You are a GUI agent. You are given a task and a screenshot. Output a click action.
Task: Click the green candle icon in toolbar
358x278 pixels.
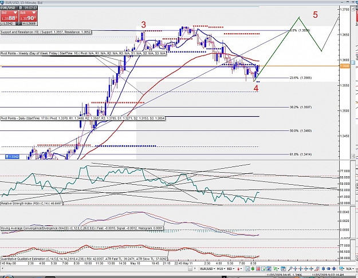[253, 269]
